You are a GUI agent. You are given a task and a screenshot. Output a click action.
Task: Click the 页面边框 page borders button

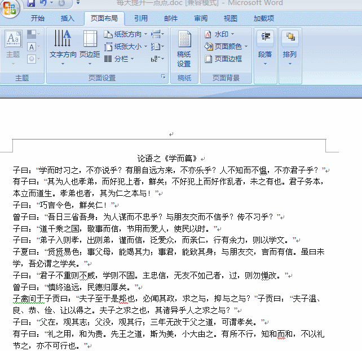[x=223, y=59]
